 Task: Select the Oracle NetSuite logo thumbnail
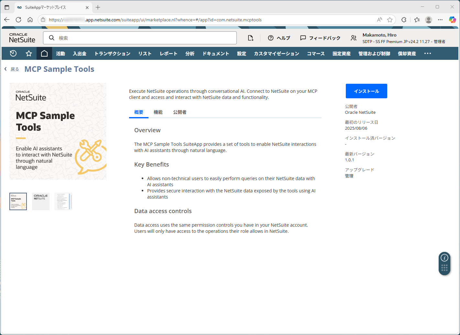[x=41, y=201]
